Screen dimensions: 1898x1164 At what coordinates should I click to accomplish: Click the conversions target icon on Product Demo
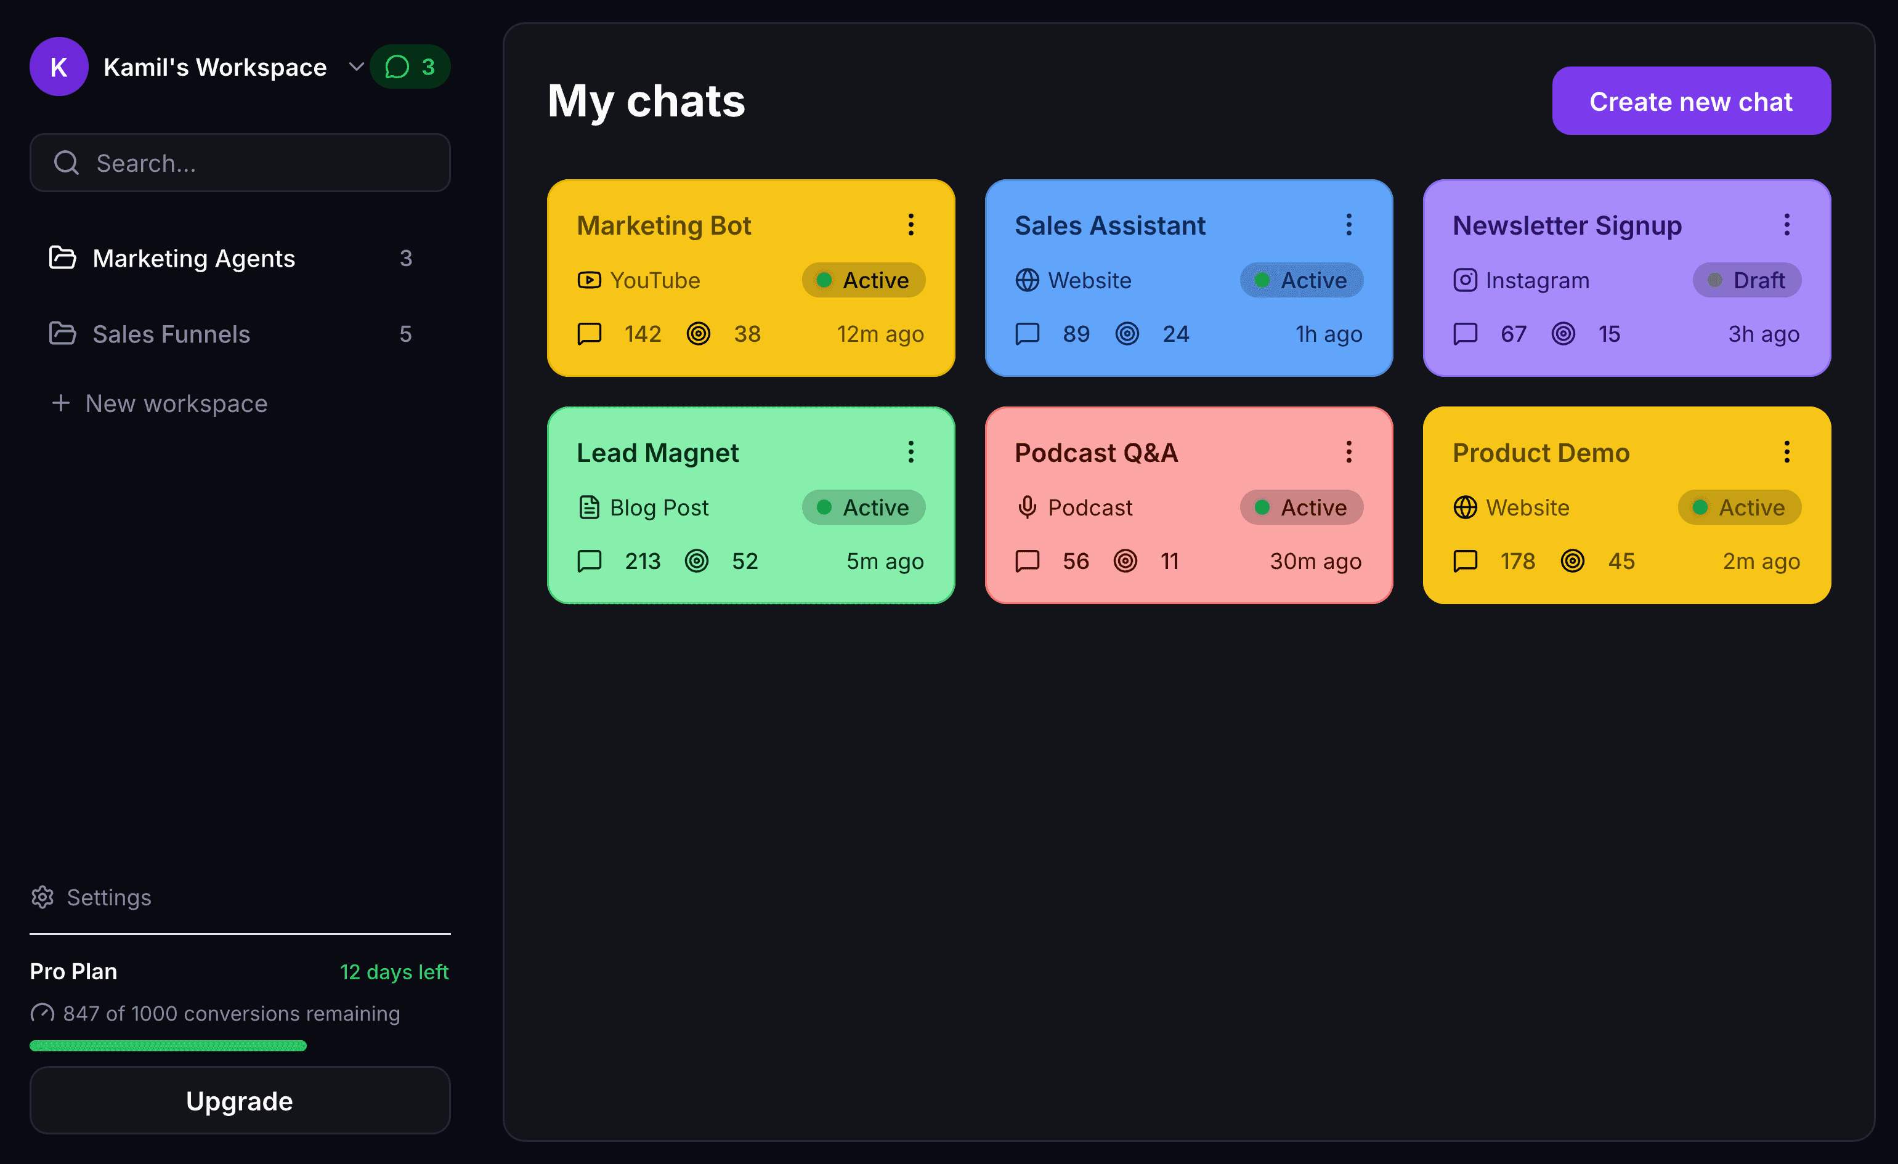coord(1572,561)
